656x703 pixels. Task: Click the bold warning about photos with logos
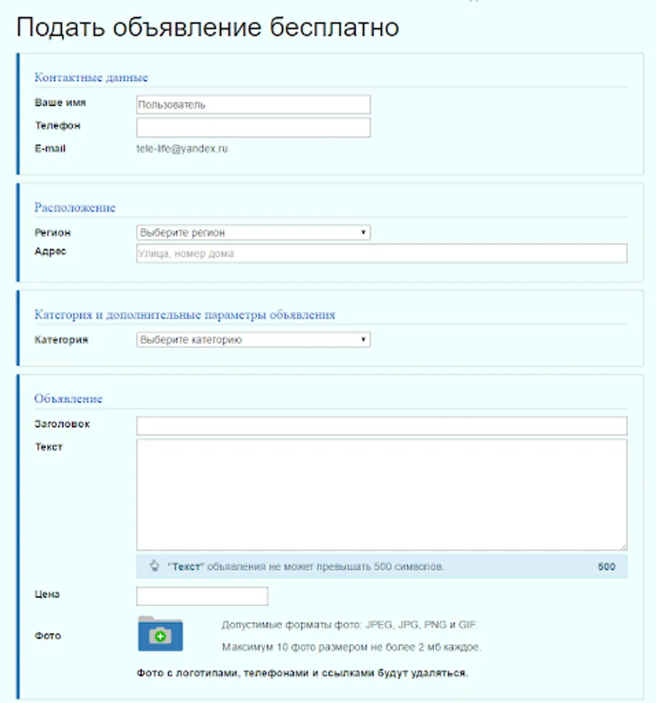coord(302,673)
